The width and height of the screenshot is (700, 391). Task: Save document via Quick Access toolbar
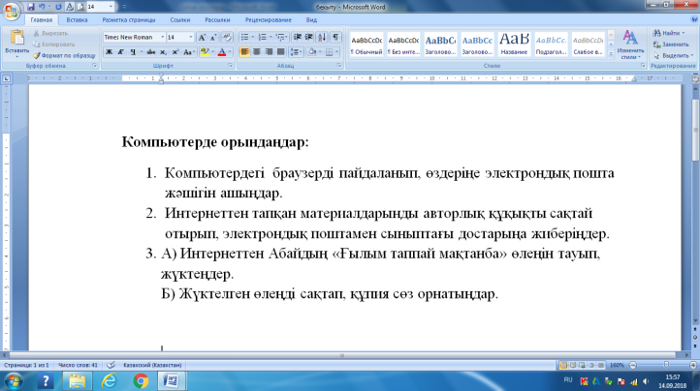[30, 7]
